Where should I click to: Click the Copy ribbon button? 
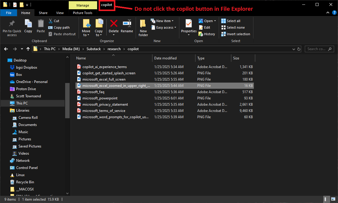coord(28,26)
